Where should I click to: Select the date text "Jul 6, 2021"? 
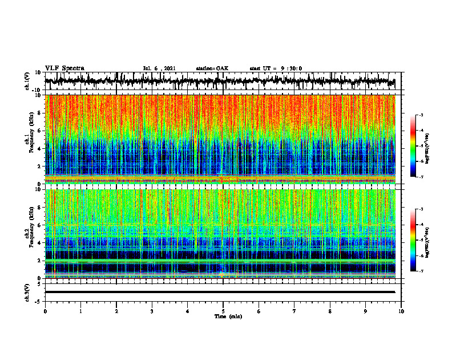coord(159,68)
